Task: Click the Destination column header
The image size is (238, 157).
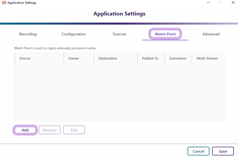Action: click(108, 58)
